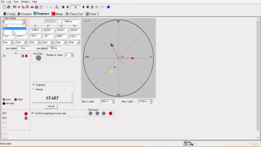Go to next record arrow
This screenshot has width=261, height=147.
[x=83, y=7]
